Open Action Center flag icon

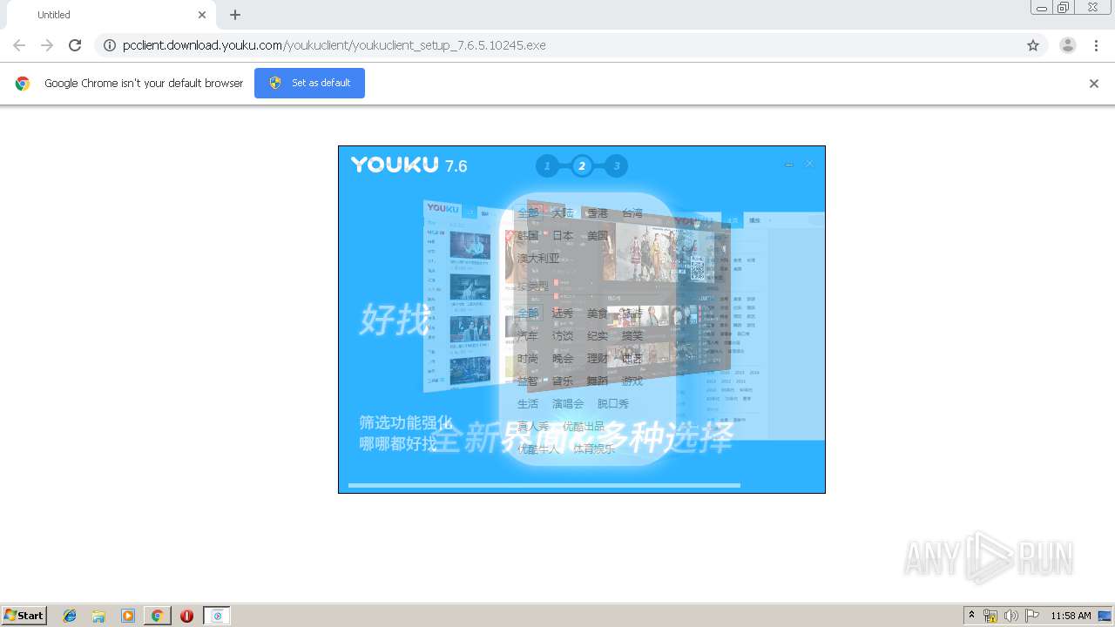(1032, 616)
